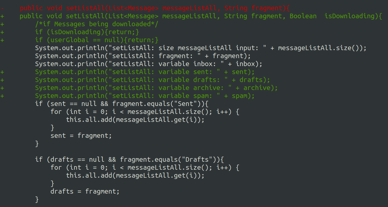The height and width of the screenshot is (207, 388).
Task: Click the "sent = fragment;" assignment
Action: [x=81, y=136]
